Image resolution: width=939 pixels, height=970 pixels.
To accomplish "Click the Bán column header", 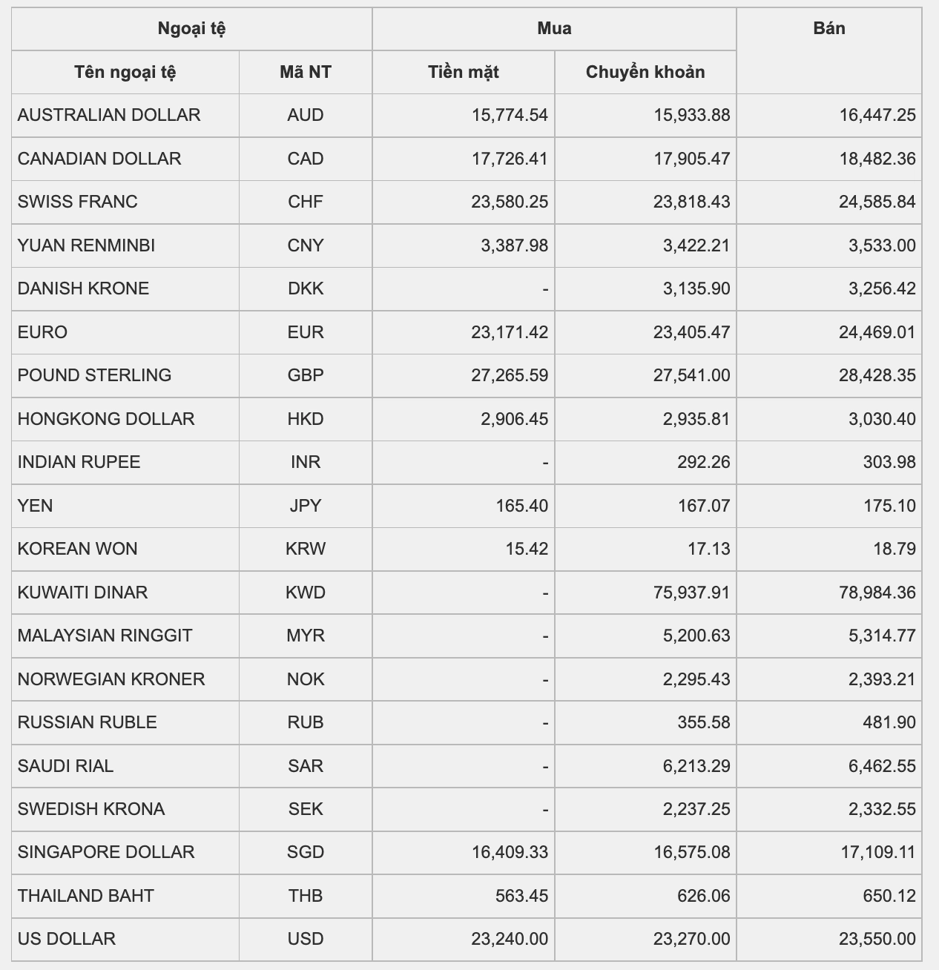I will [828, 50].
